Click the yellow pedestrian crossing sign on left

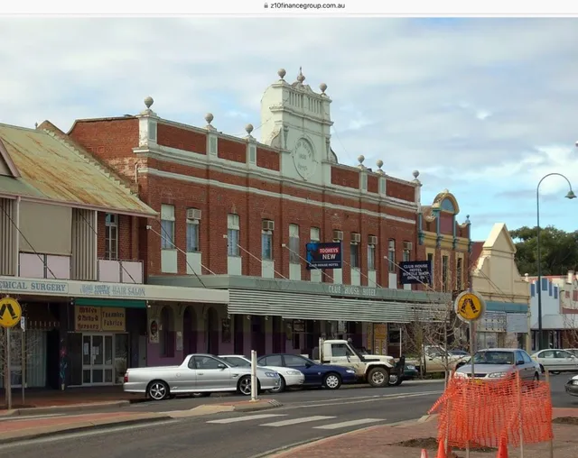[9, 312]
